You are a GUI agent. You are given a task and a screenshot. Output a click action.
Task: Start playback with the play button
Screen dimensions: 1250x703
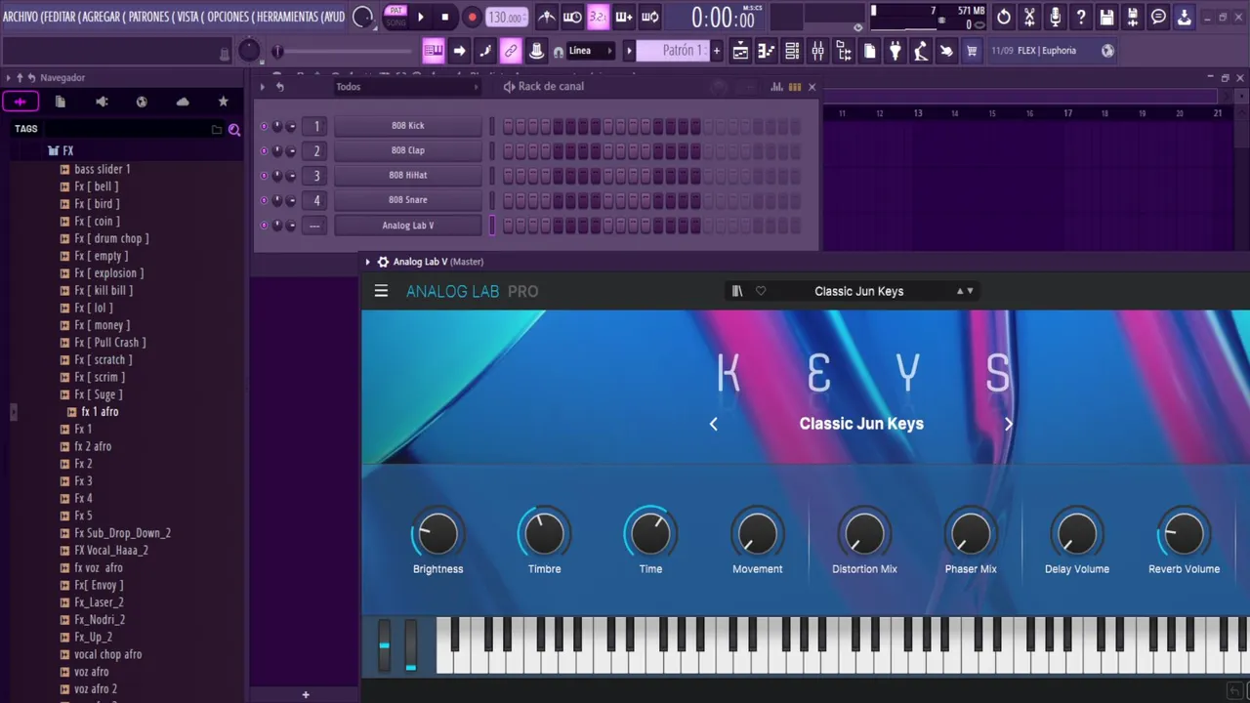tap(421, 17)
